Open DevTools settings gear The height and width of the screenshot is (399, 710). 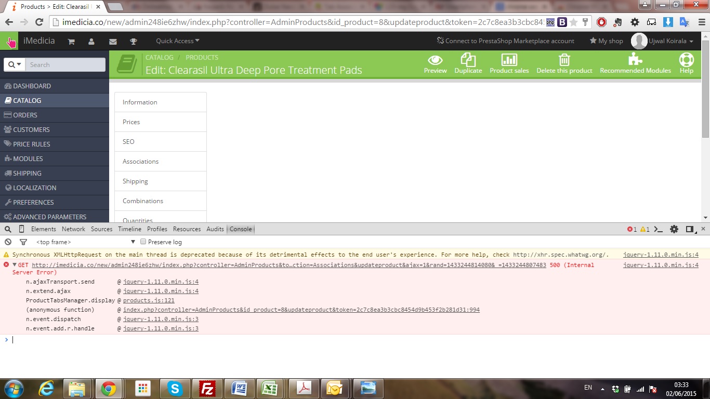click(674, 229)
